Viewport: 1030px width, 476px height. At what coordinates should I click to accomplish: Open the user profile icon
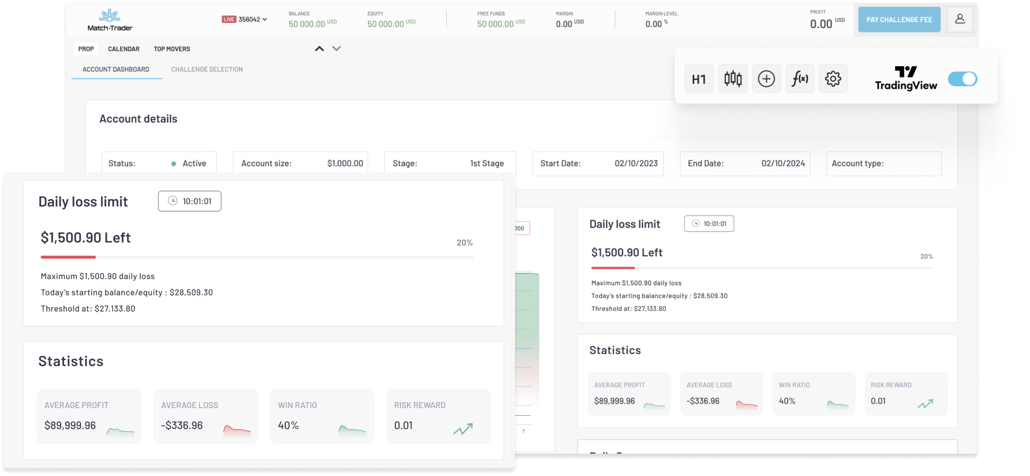[959, 19]
